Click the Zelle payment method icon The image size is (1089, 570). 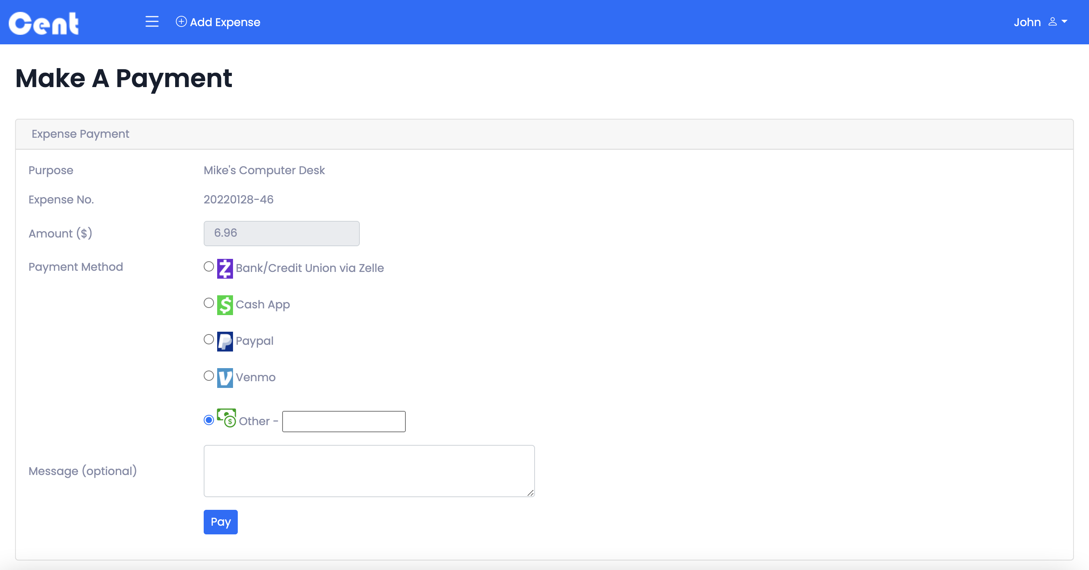tap(225, 268)
